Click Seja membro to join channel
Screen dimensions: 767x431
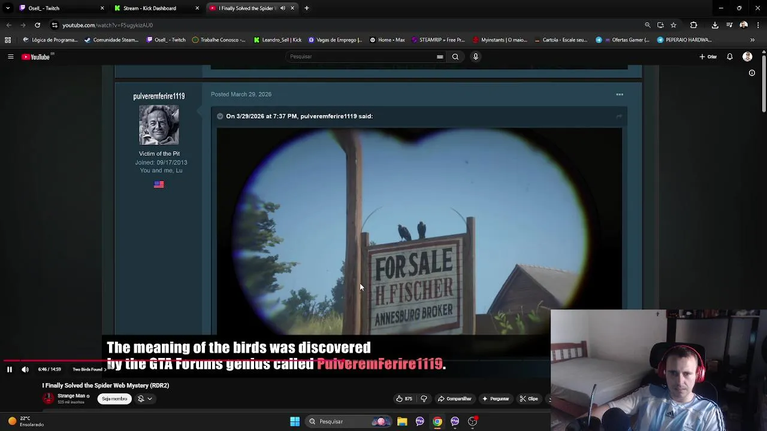point(114,399)
